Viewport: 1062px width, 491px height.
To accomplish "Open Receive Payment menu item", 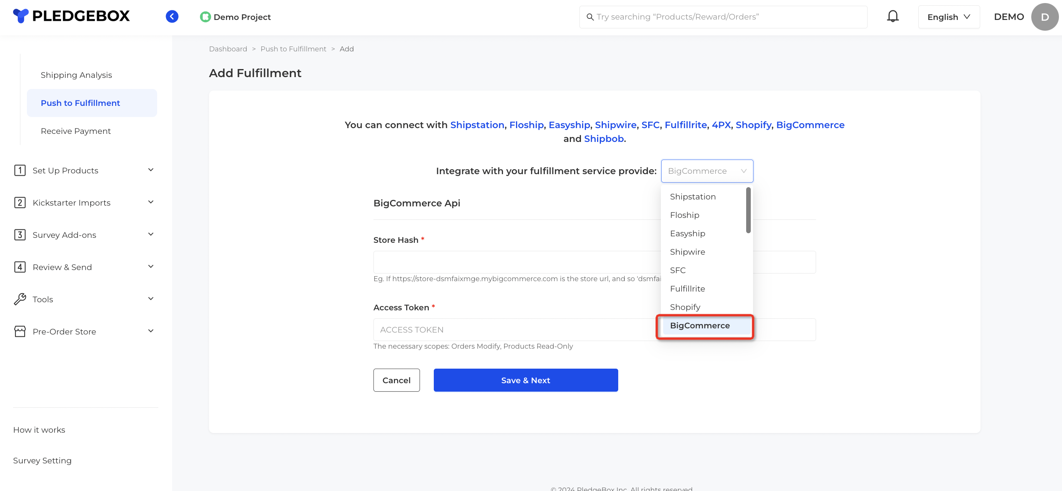I will pyautogui.click(x=76, y=131).
